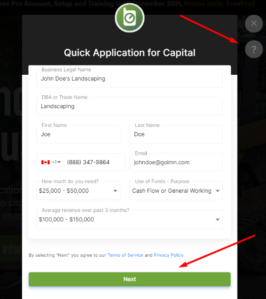Focus the First Name input

79,134
